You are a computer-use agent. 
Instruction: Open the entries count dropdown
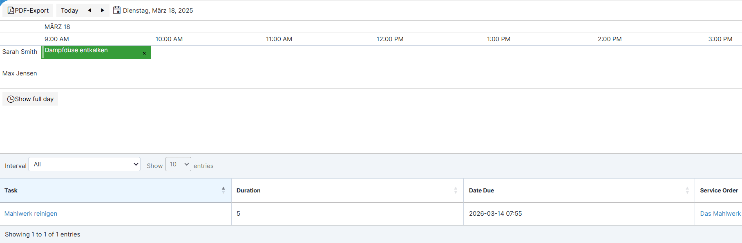click(x=178, y=164)
